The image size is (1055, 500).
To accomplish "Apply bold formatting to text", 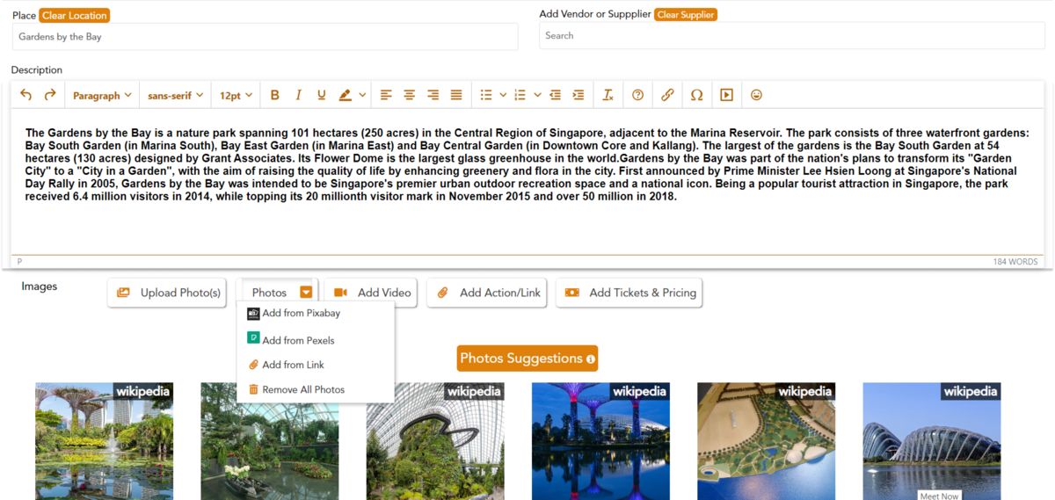I will click(275, 95).
